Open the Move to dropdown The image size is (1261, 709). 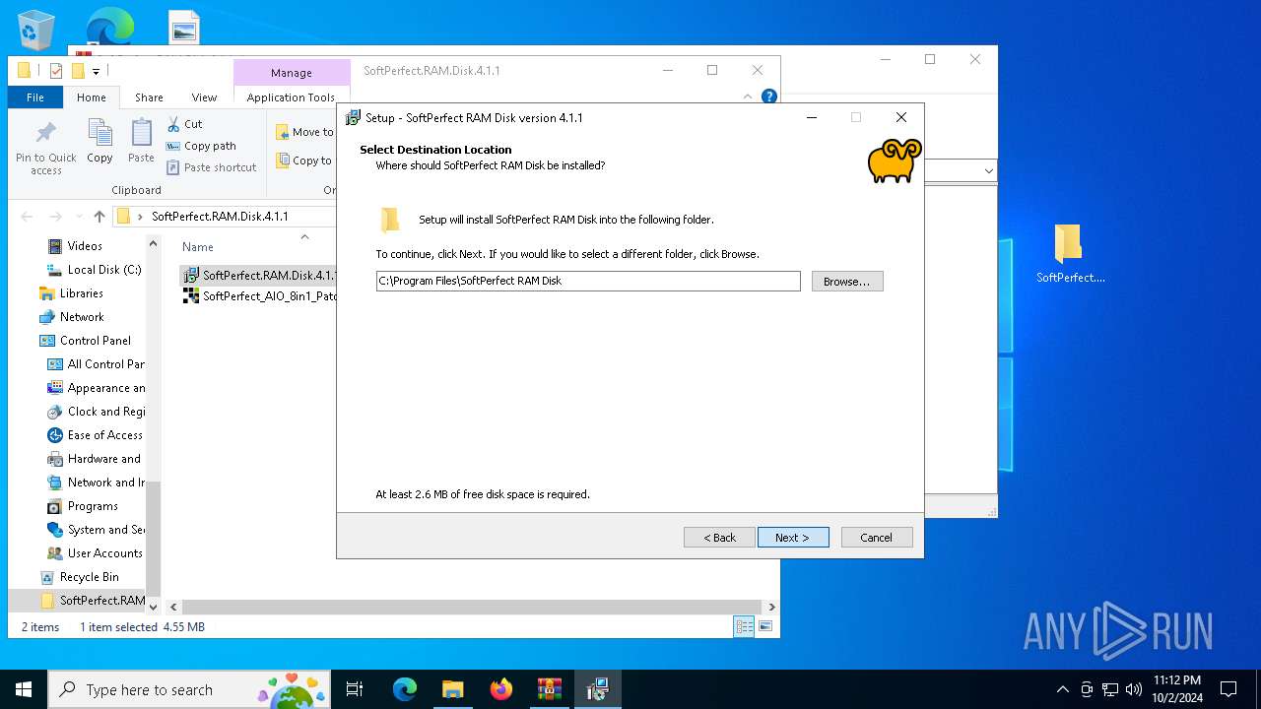[304, 132]
